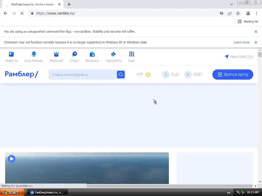Open the Шоу-бизнес microphone icon
This screenshot has height=196, width=262.
34,54
